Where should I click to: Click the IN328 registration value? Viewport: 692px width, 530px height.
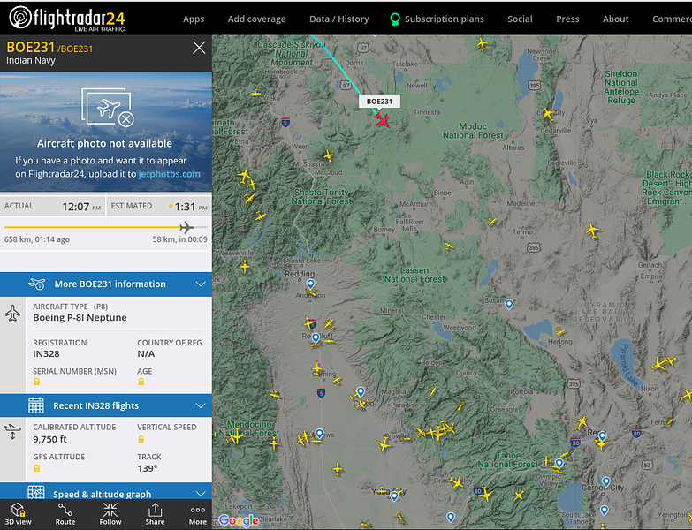point(46,354)
